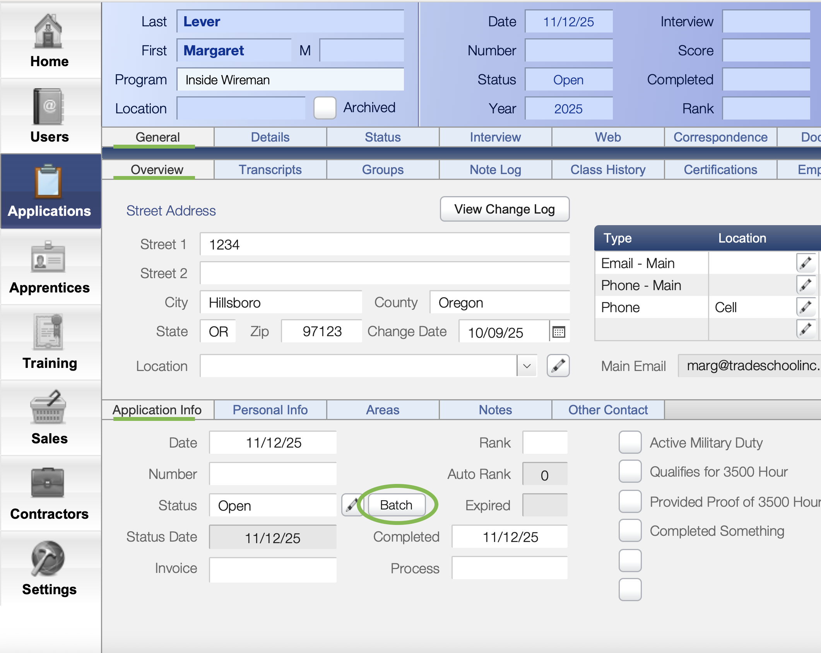Click the First name field Margaret
Image resolution: width=821 pixels, height=653 pixels.
point(234,51)
